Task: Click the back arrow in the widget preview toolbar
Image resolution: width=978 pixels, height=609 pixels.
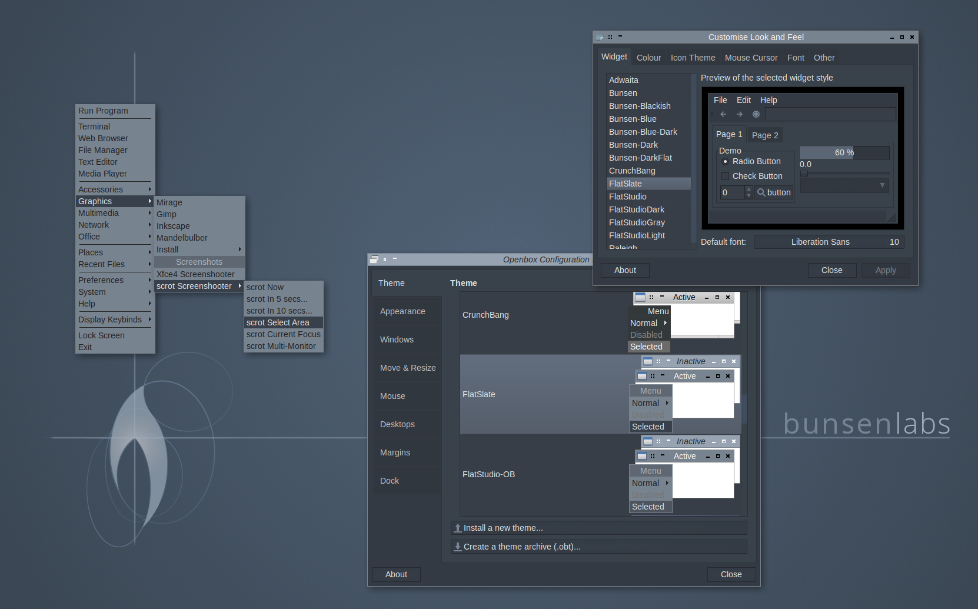Action: click(723, 114)
